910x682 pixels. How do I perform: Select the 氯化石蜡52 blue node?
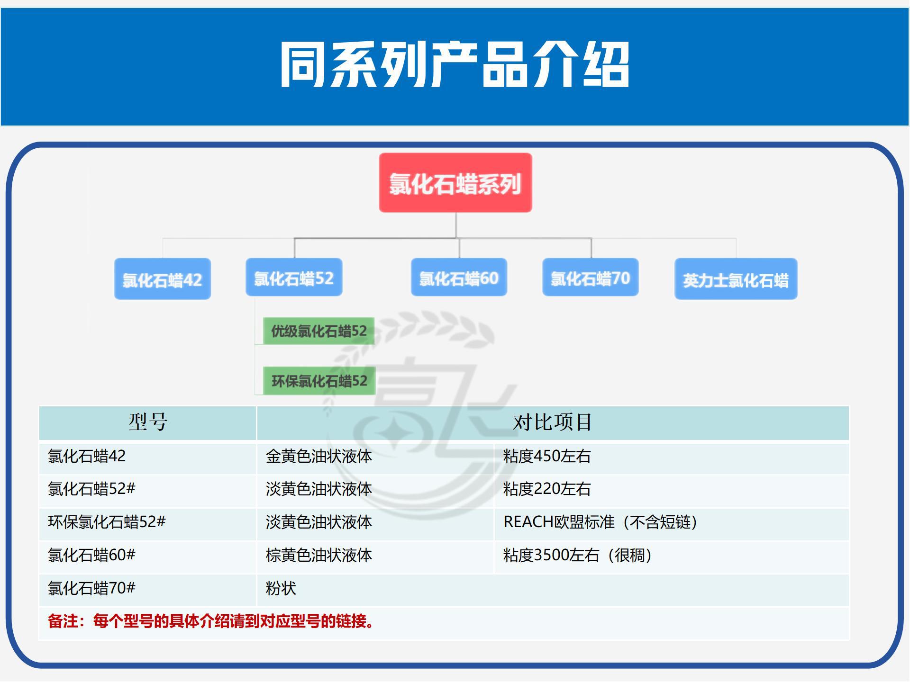(294, 278)
